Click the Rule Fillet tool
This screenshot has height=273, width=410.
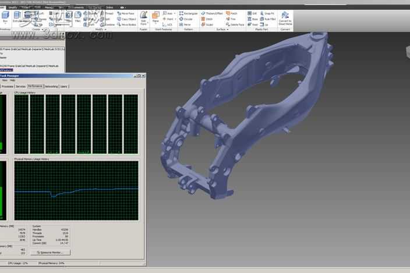point(268,19)
